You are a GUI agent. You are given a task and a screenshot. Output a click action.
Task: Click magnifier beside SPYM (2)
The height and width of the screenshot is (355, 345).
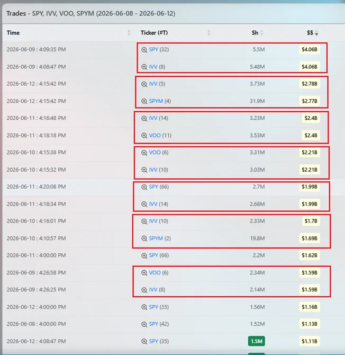click(x=144, y=238)
